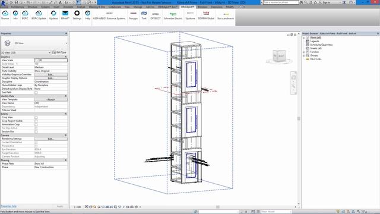Open the Tork brand catalog

pos(144,15)
